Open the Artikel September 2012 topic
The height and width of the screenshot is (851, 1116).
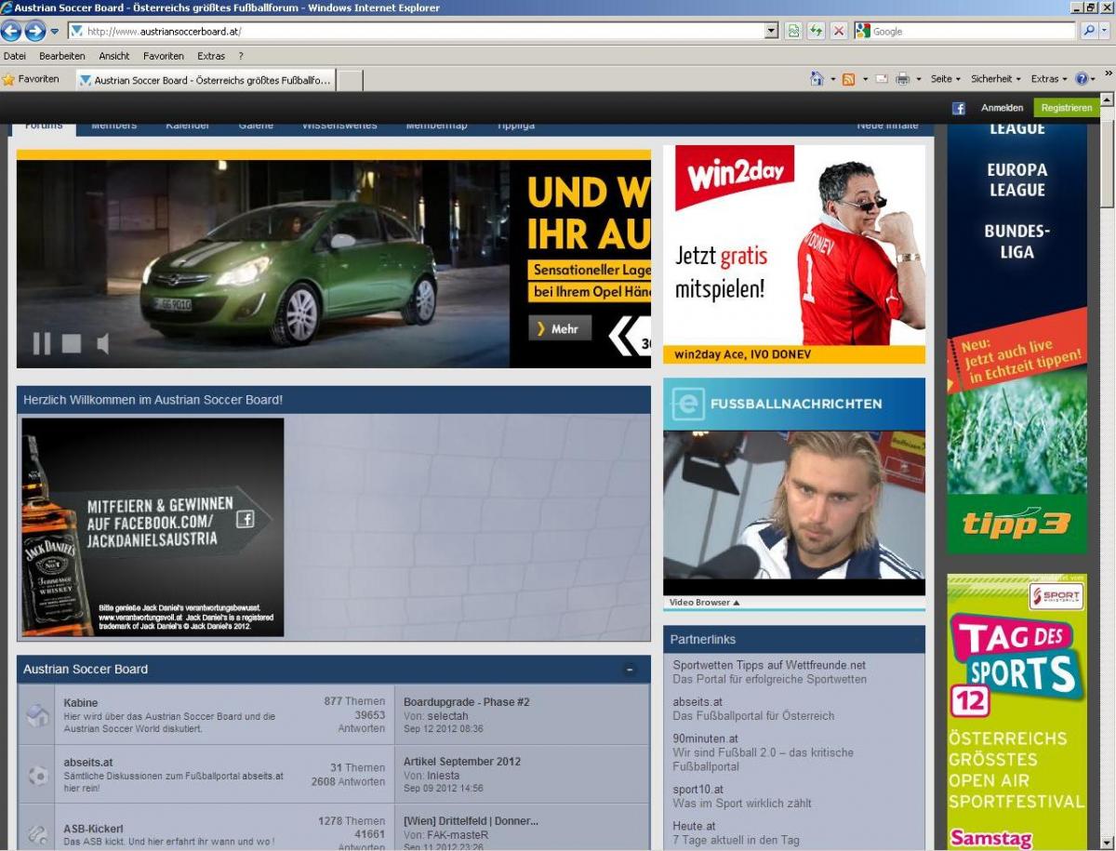(462, 762)
